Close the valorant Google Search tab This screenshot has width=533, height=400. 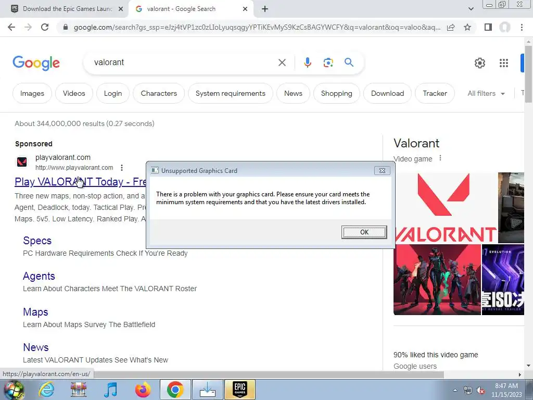coord(245,9)
